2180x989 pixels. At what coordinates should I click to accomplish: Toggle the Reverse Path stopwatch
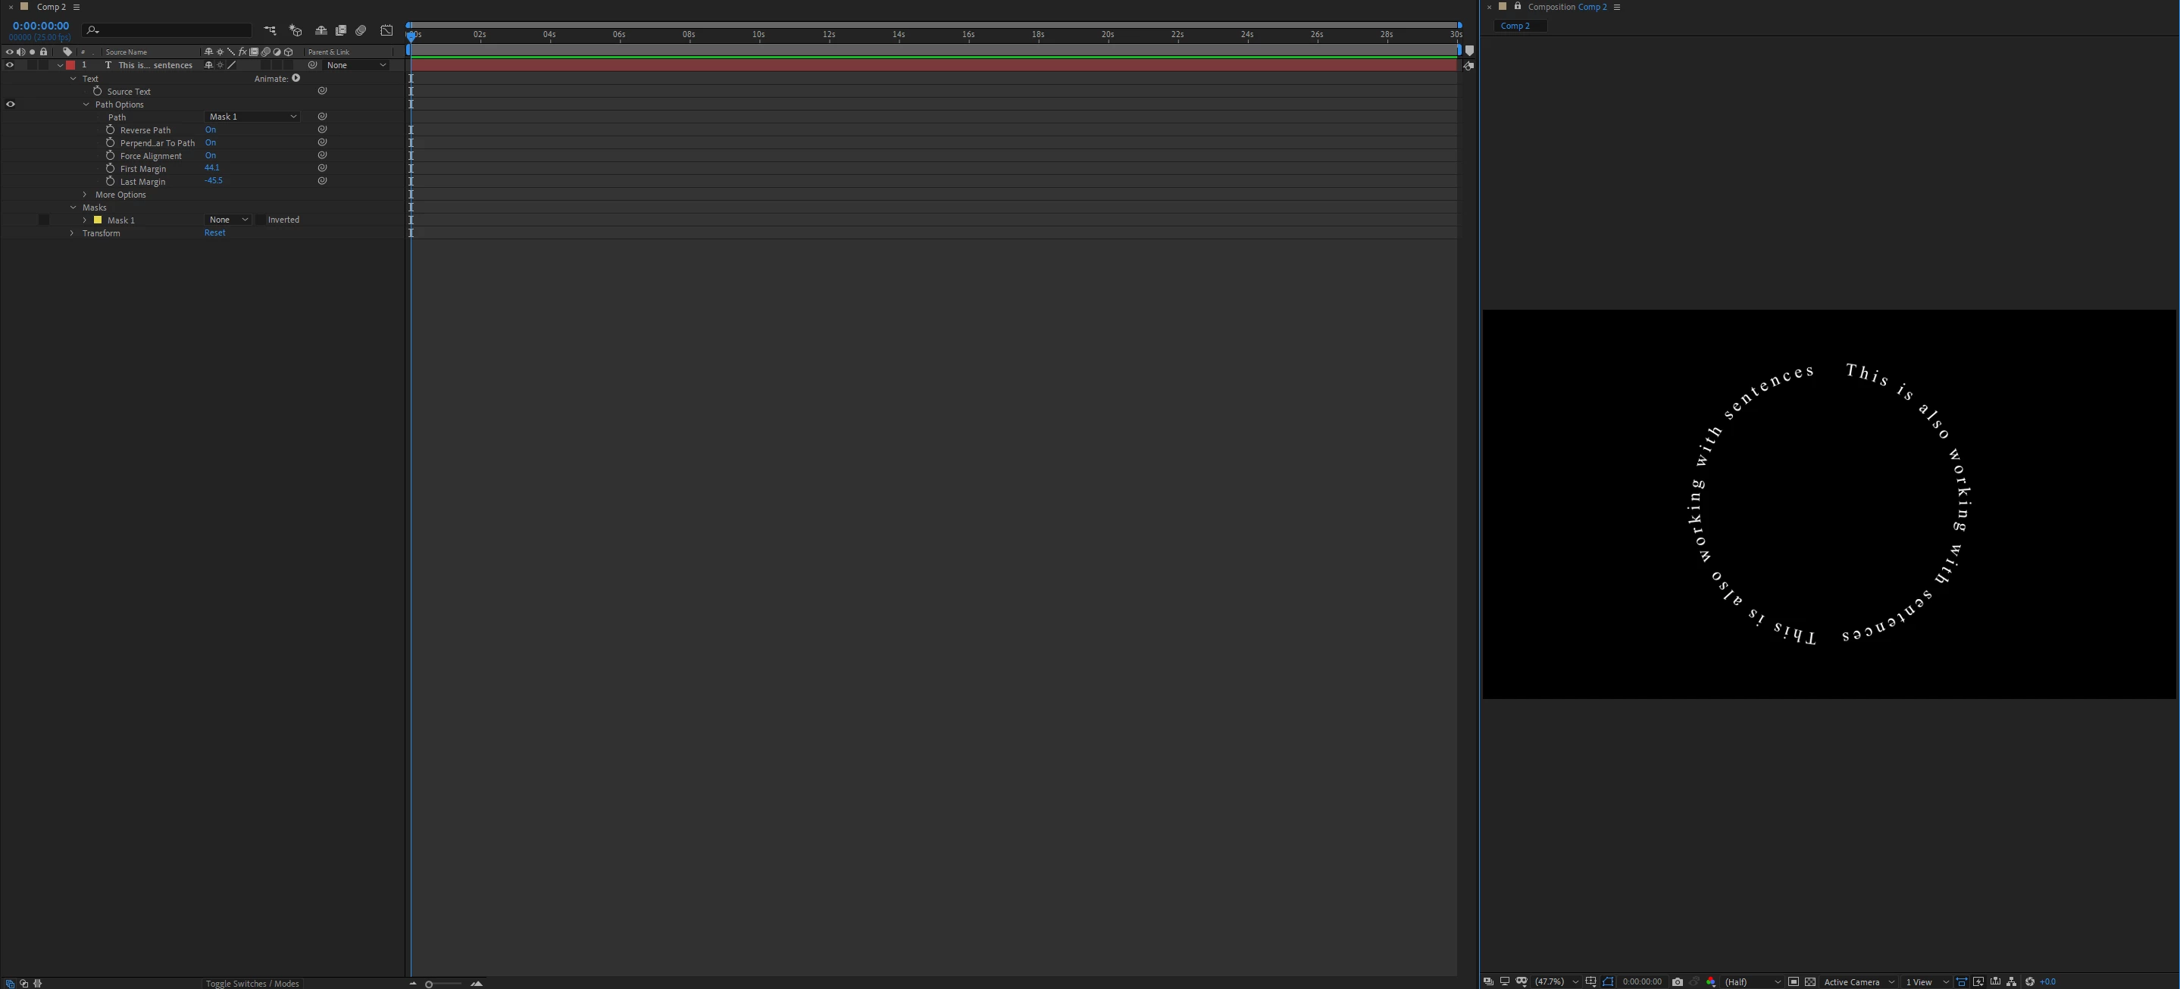[110, 130]
